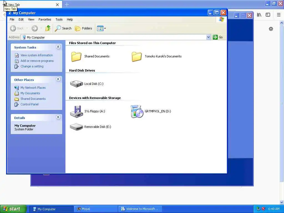This screenshot has width=284, height=213.
Task: Open Control Panel link
Action: (x=29, y=104)
